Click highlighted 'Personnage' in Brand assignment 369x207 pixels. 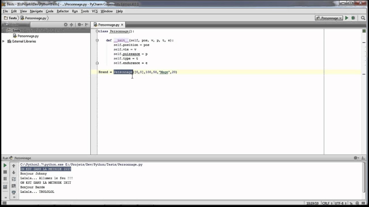[123, 72]
